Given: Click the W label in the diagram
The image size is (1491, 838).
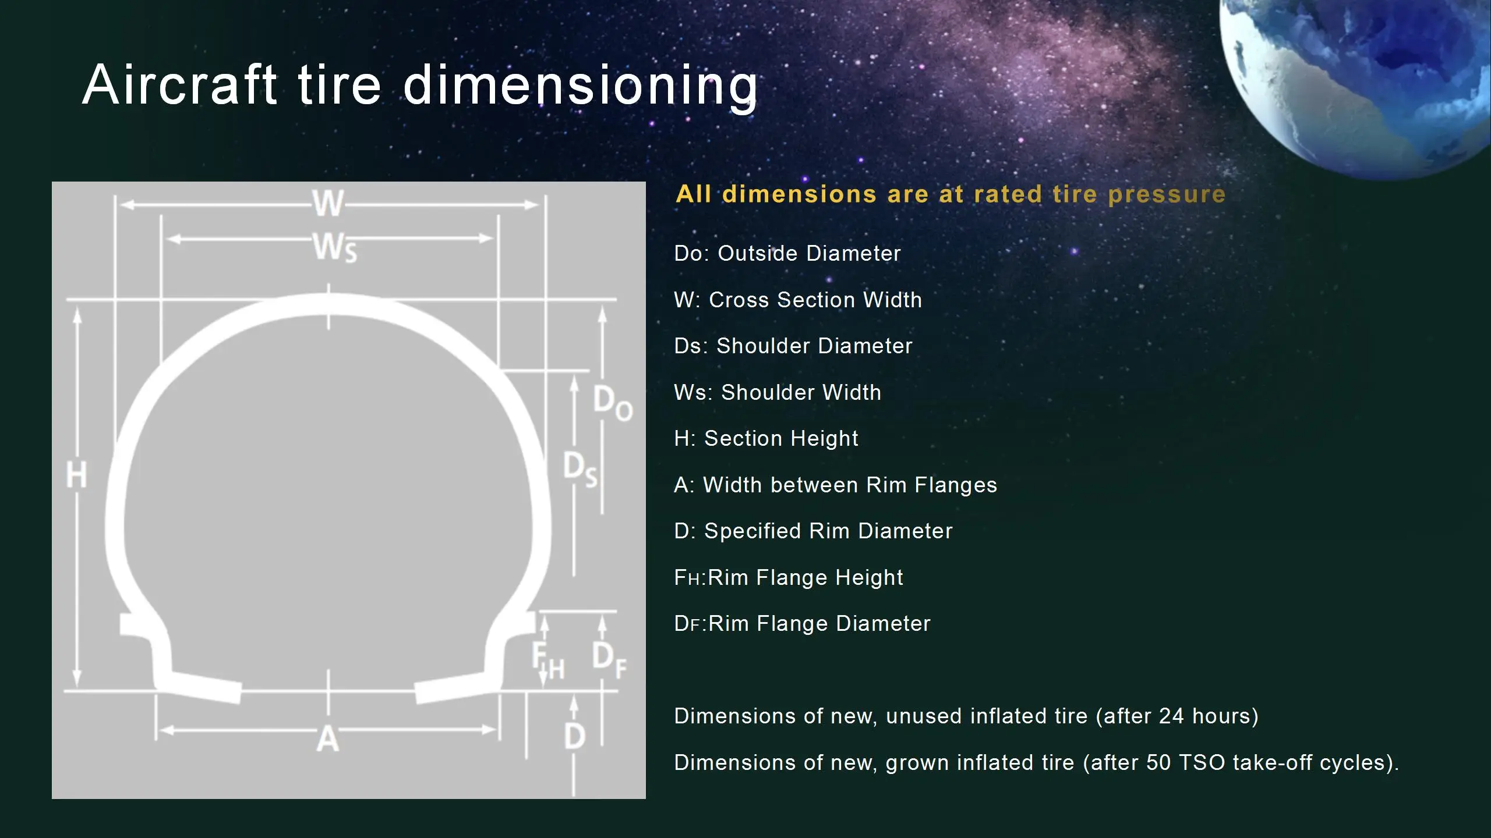Looking at the screenshot, I should (x=328, y=204).
